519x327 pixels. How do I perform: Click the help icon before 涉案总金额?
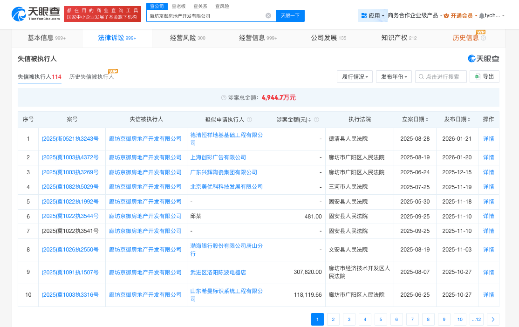[x=224, y=98]
